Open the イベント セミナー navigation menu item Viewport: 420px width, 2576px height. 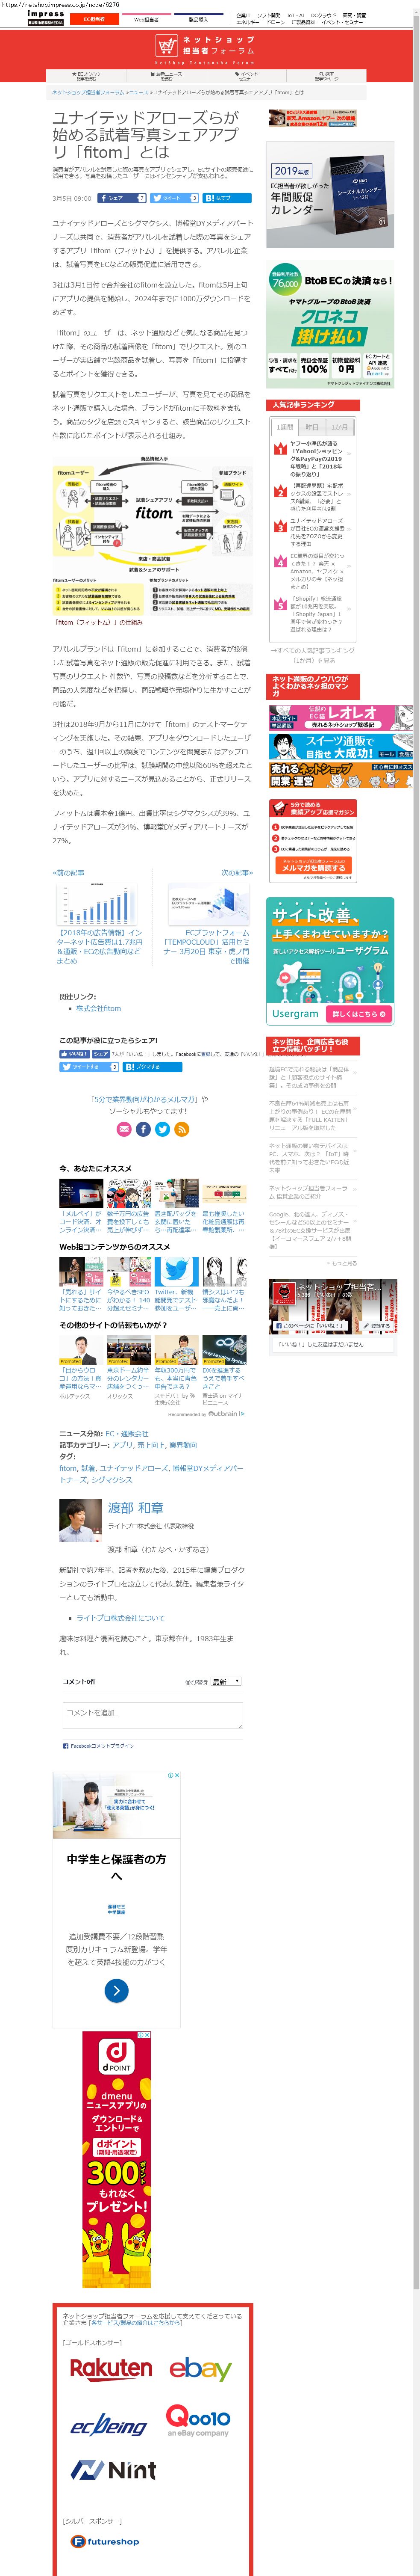point(247,76)
